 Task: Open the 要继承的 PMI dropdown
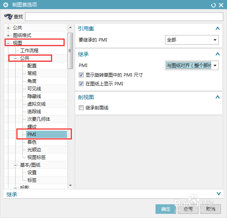[x=192, y=40]
